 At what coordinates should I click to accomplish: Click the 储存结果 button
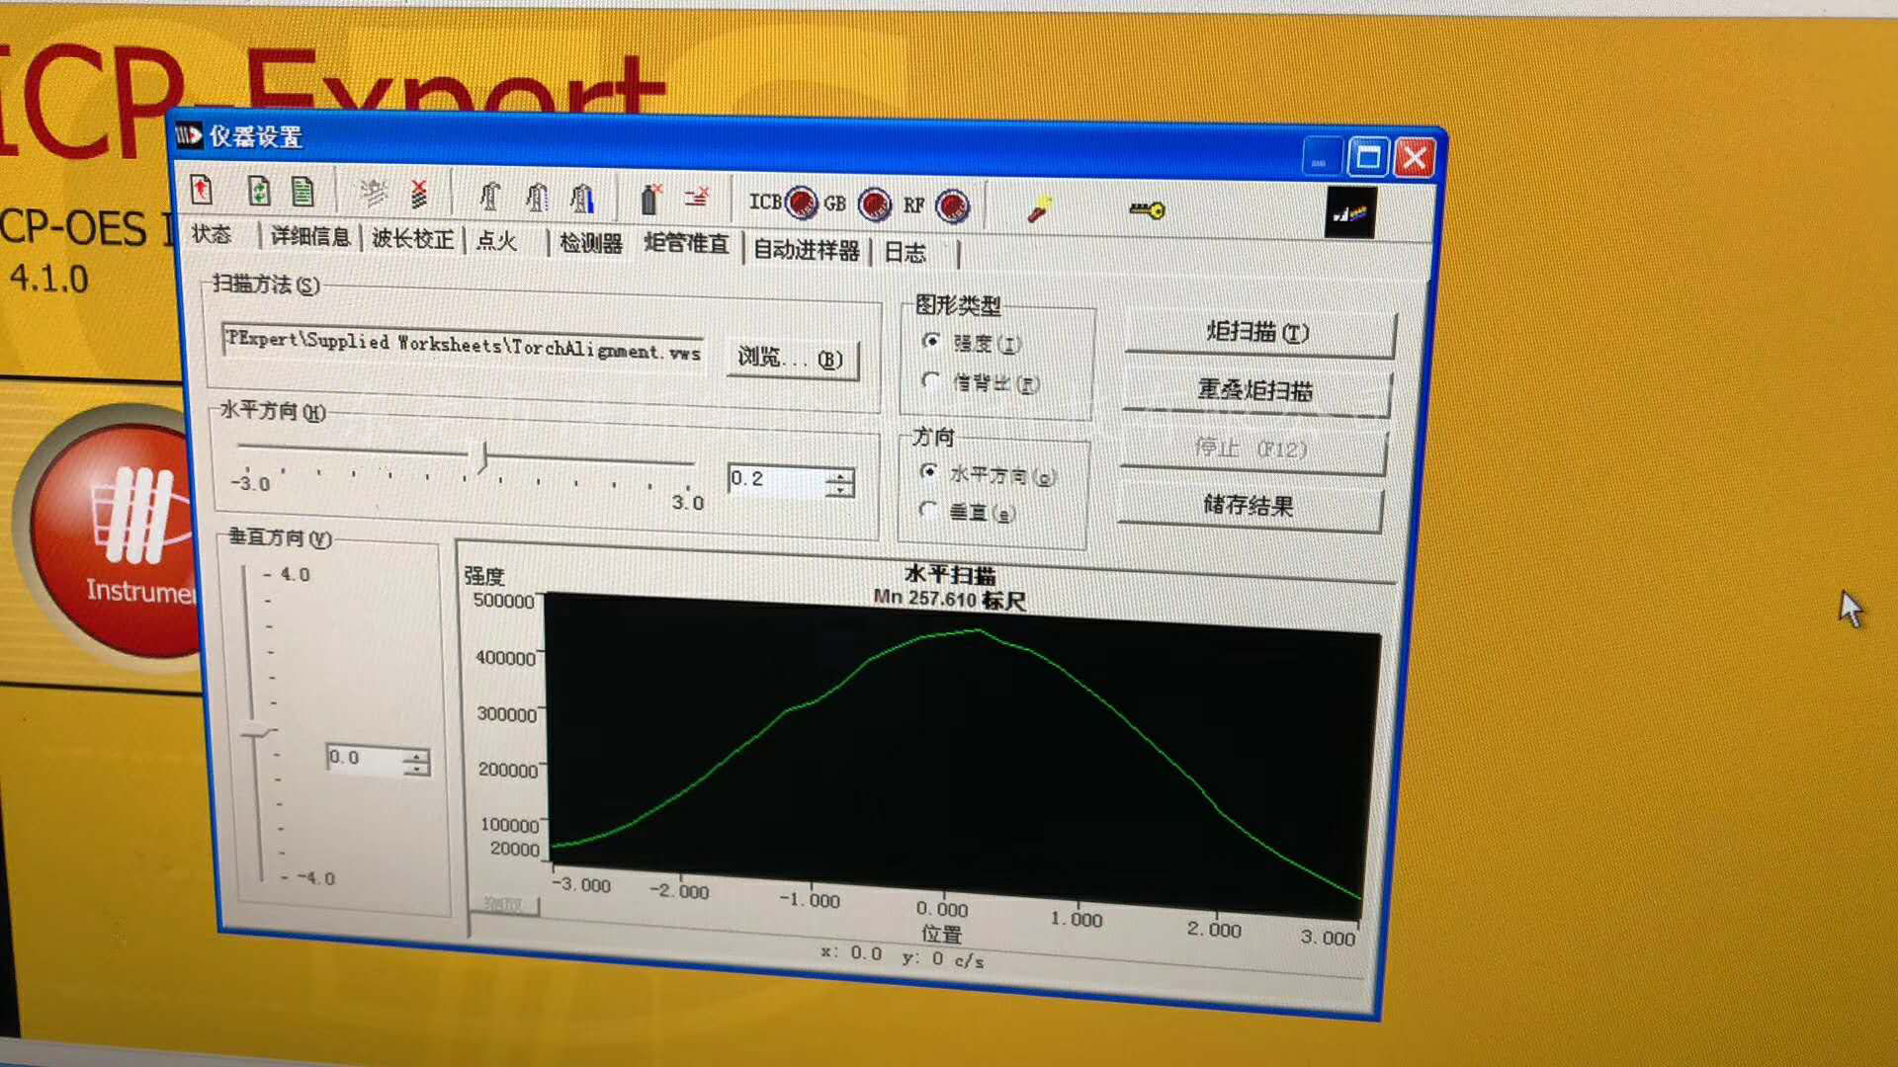tap(1248, 506)
